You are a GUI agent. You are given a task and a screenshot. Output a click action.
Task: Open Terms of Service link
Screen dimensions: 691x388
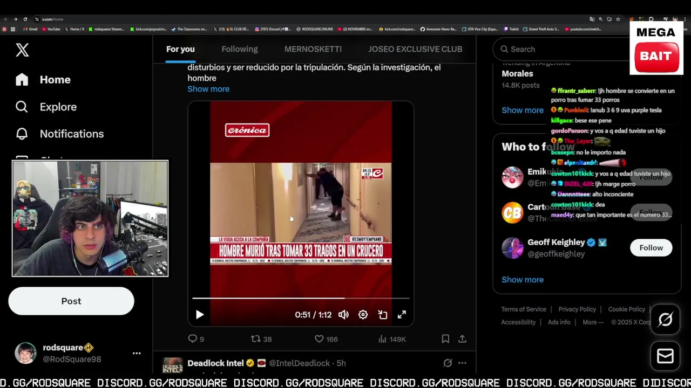[524, 309]
